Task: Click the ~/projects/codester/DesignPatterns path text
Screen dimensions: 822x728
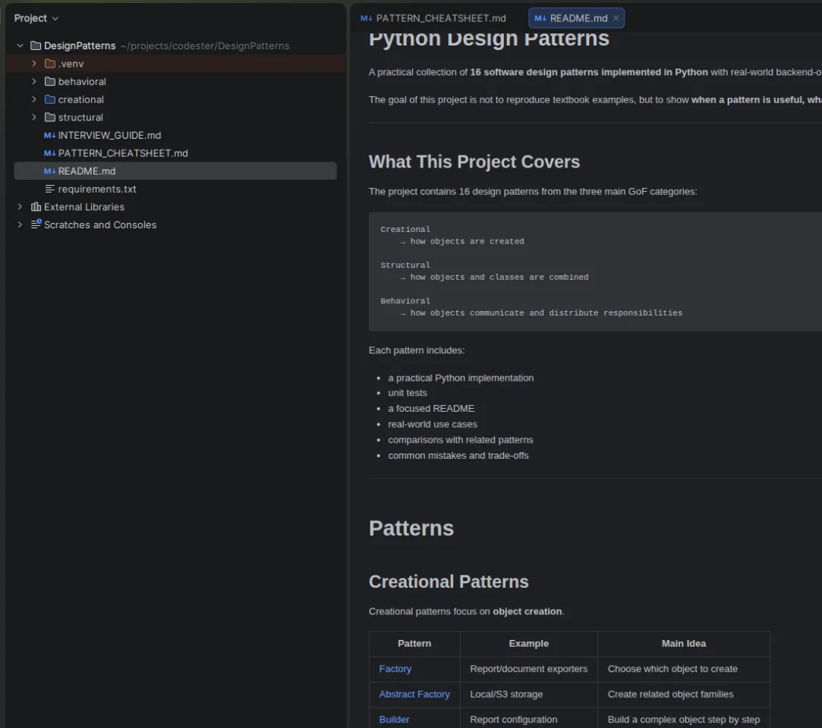Action: point(204,45)
